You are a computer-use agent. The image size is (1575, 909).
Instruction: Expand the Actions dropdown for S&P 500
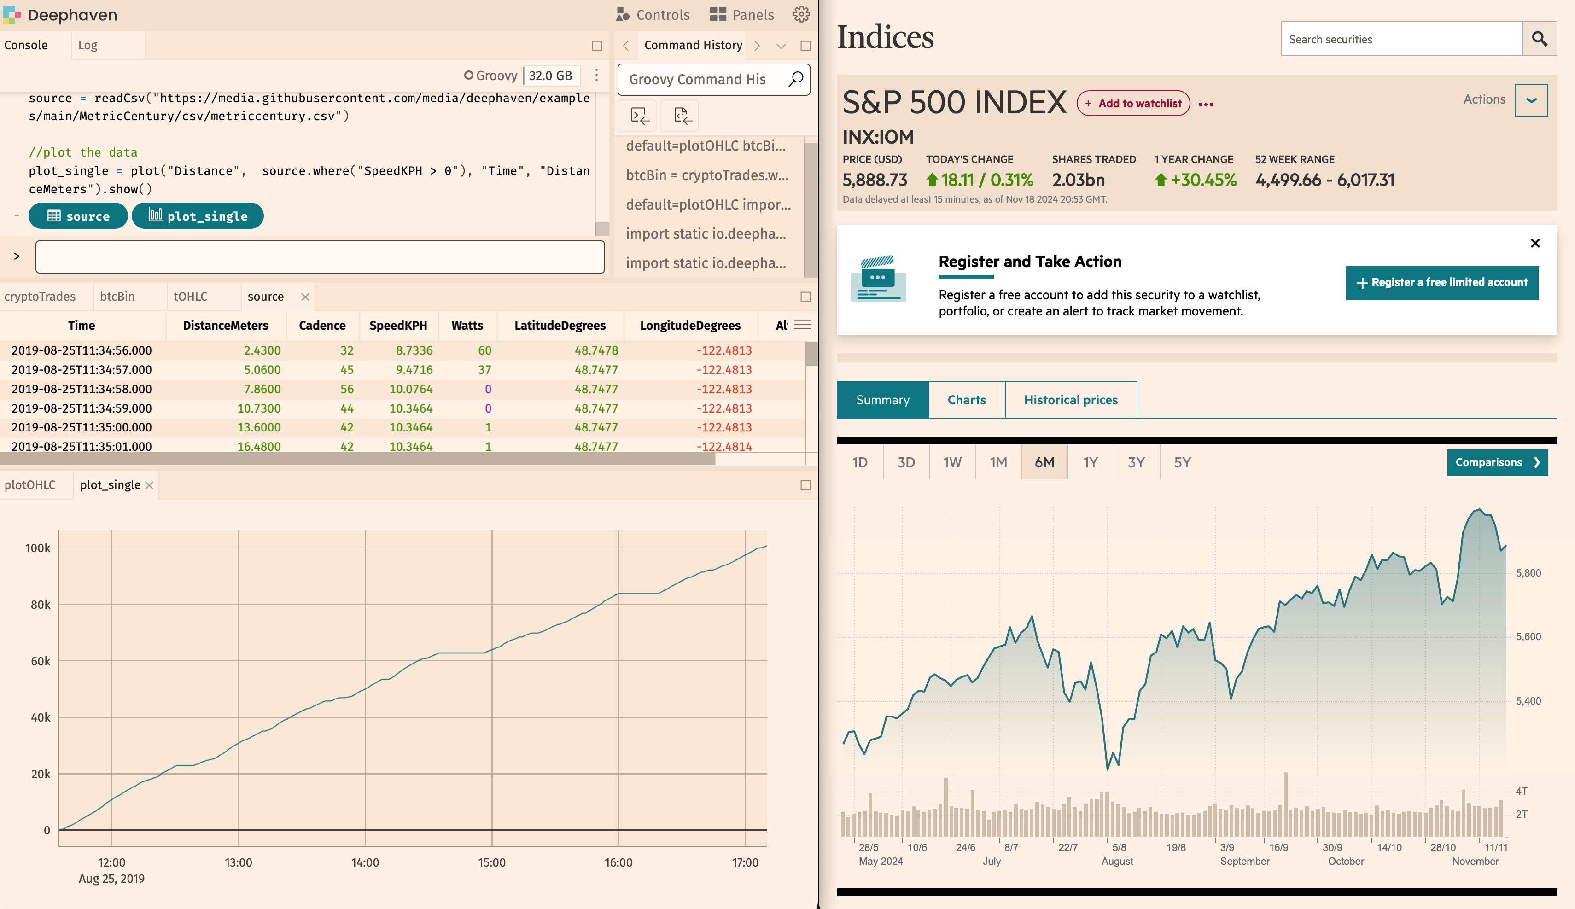click(x=1531, y=99)
